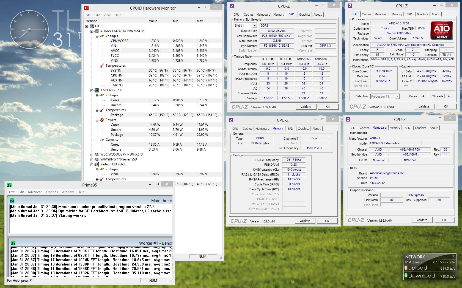This screenshot has width=462, height=288.
Task: Click the AMD A10 processor logo
Action: 442,31
